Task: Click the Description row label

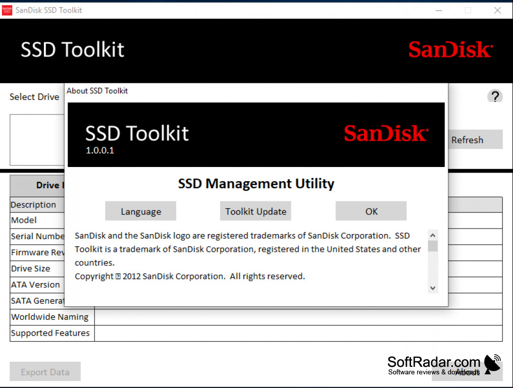Action: click(33, 205)
